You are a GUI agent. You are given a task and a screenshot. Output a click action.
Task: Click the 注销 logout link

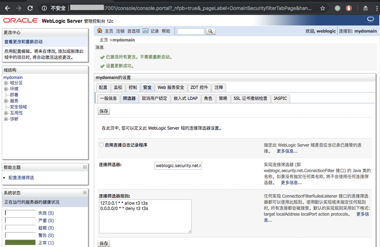coord(120,31)
